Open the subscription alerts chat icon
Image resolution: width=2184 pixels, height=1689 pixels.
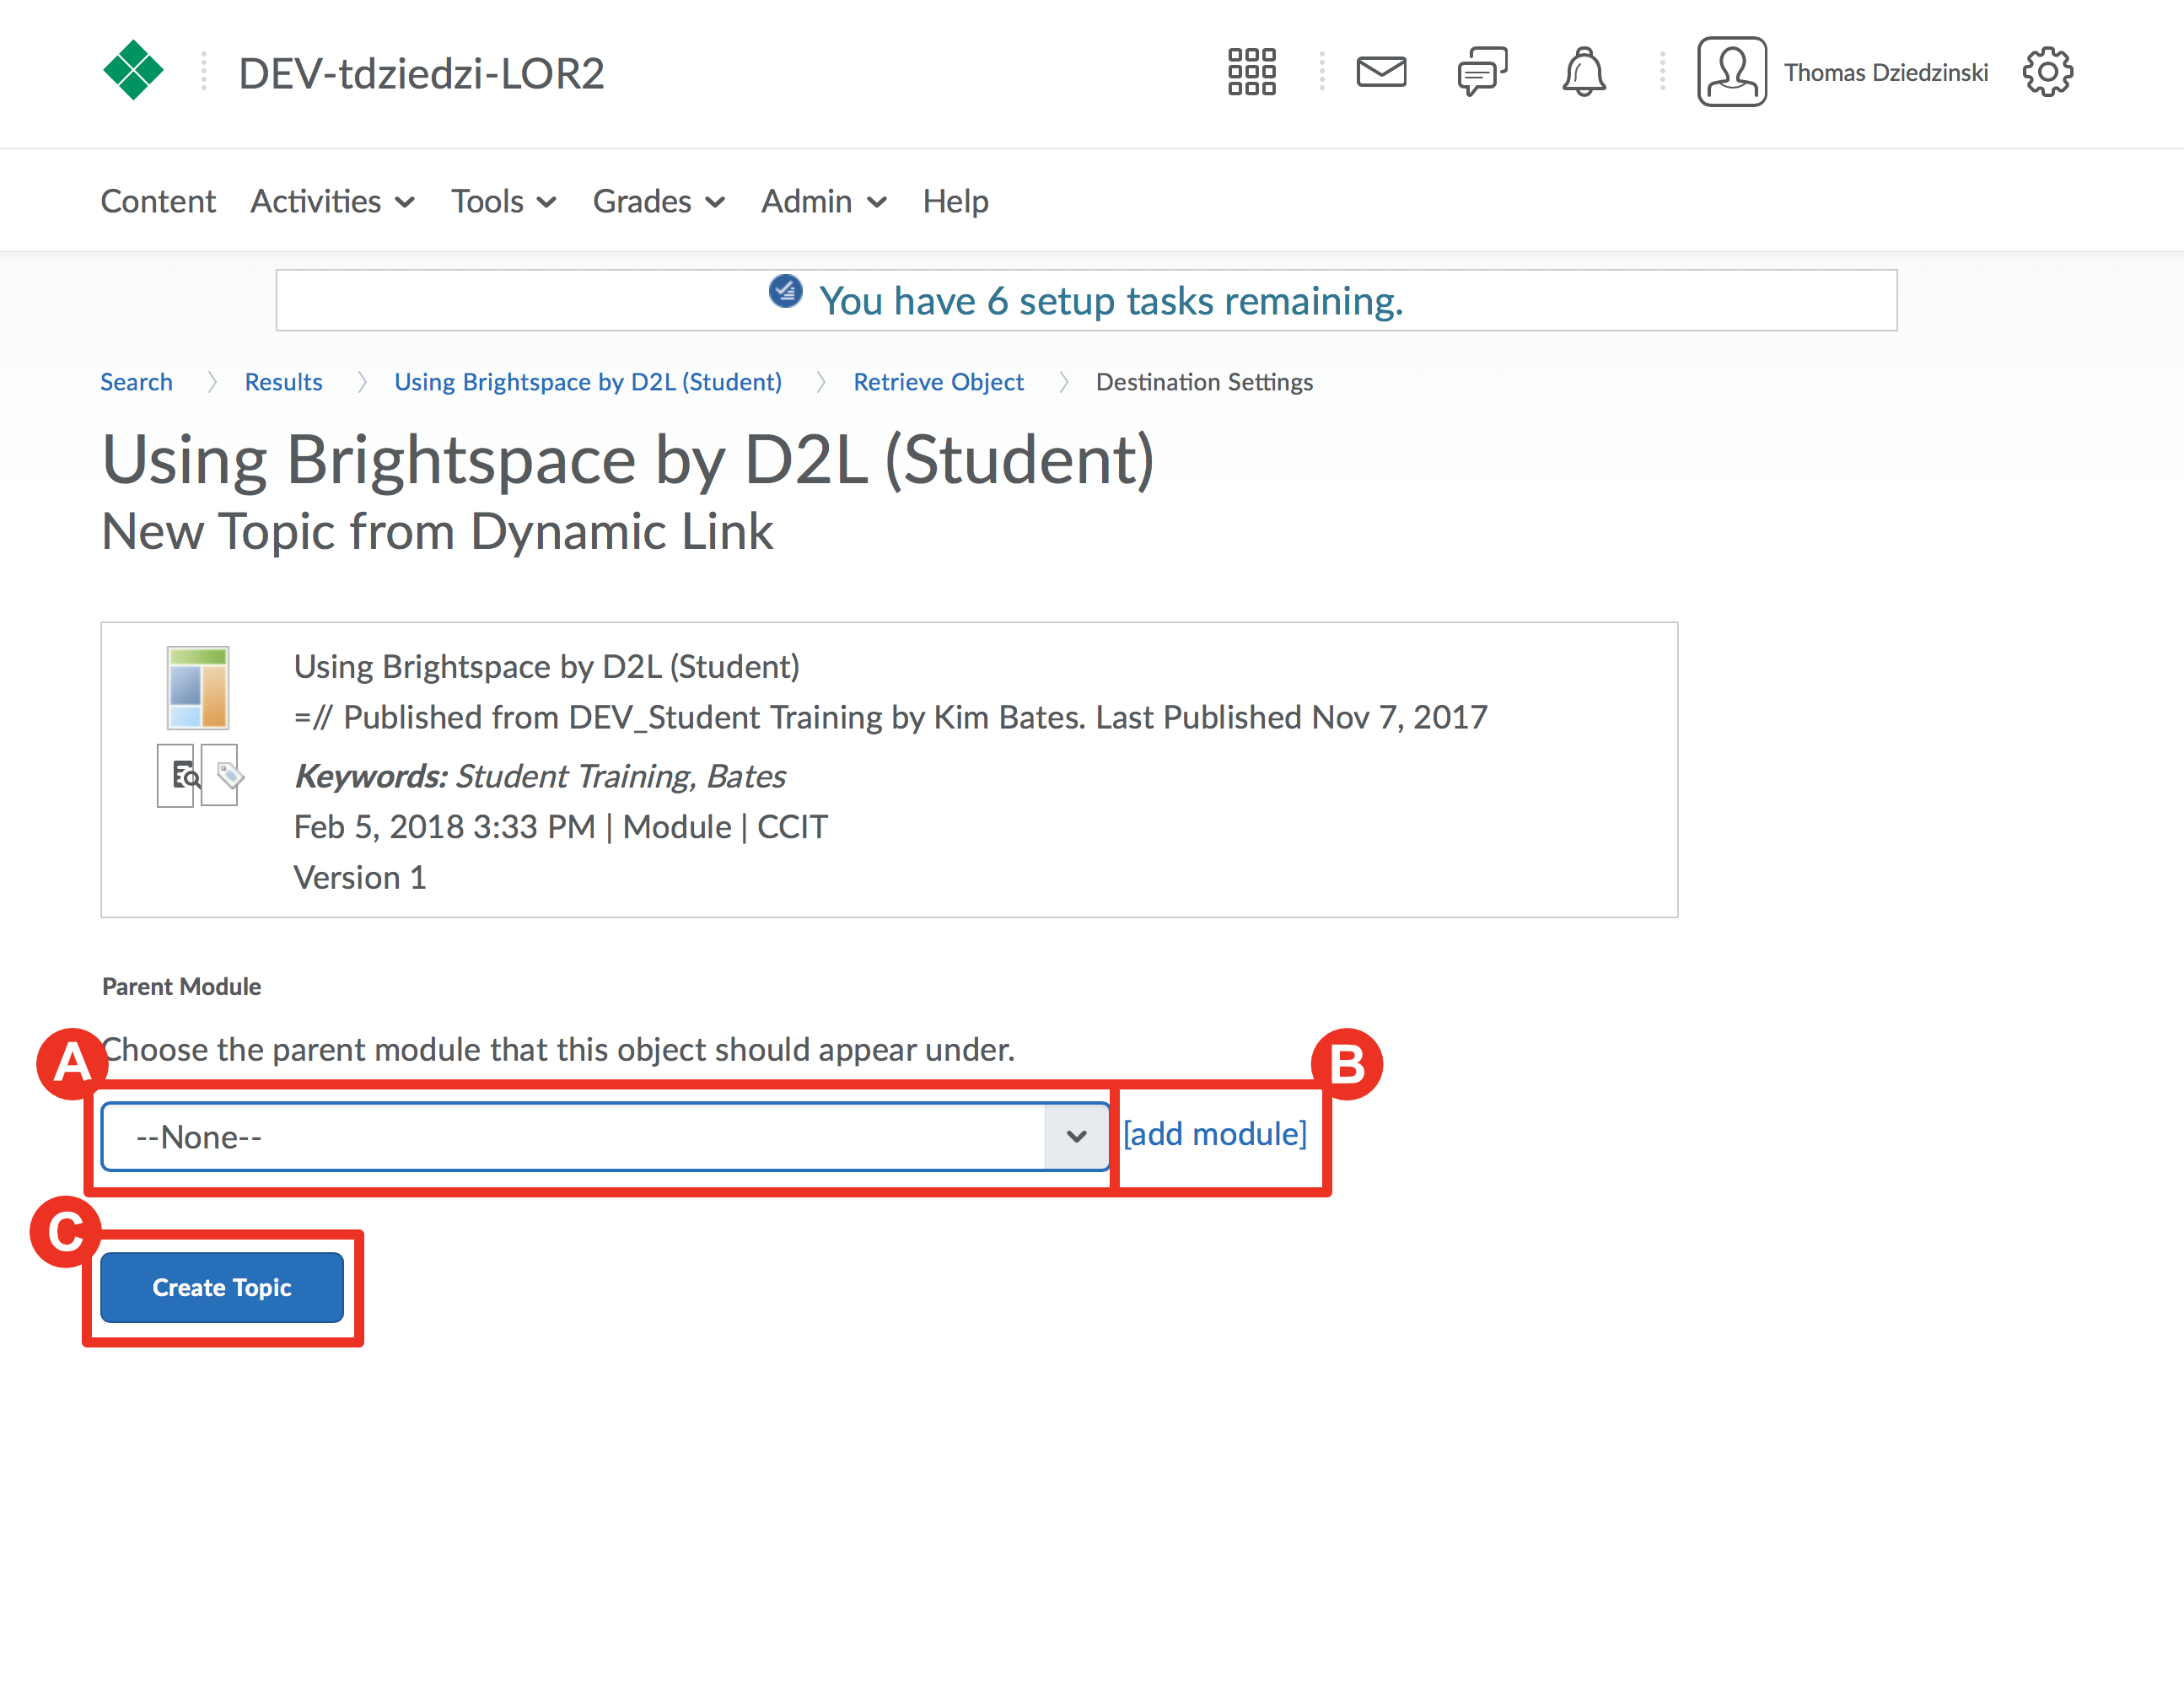[x=1482, y=72]
